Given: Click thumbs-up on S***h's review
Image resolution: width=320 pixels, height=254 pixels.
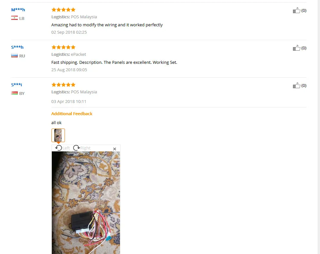Looking at the screenshot, I should point(297,48).
